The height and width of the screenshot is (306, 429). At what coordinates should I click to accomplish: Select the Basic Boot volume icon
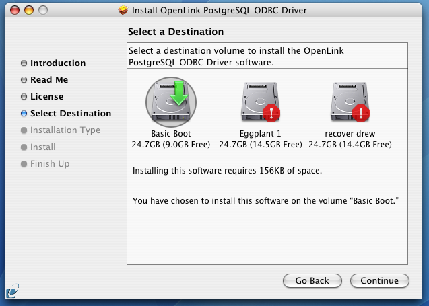click(171, 102)
